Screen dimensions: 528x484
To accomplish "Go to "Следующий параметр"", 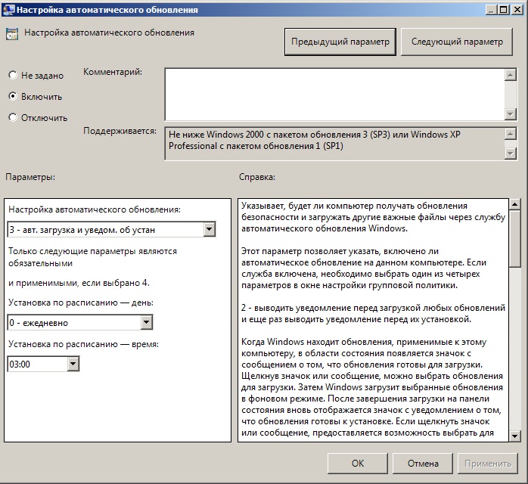I will 457,42.
